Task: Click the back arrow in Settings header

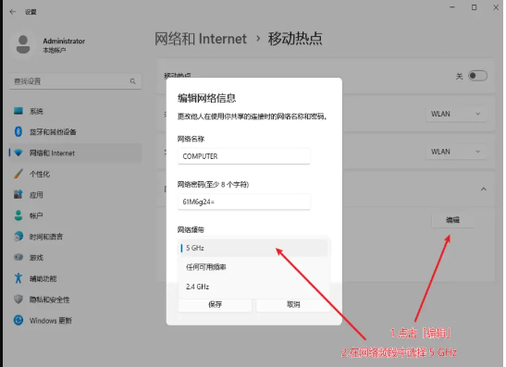Action: tap(13, 12)
